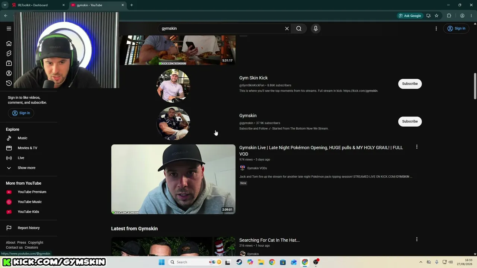Subscribe to the Gymskin channel
The image size is (477, 268).
(410, 121)
